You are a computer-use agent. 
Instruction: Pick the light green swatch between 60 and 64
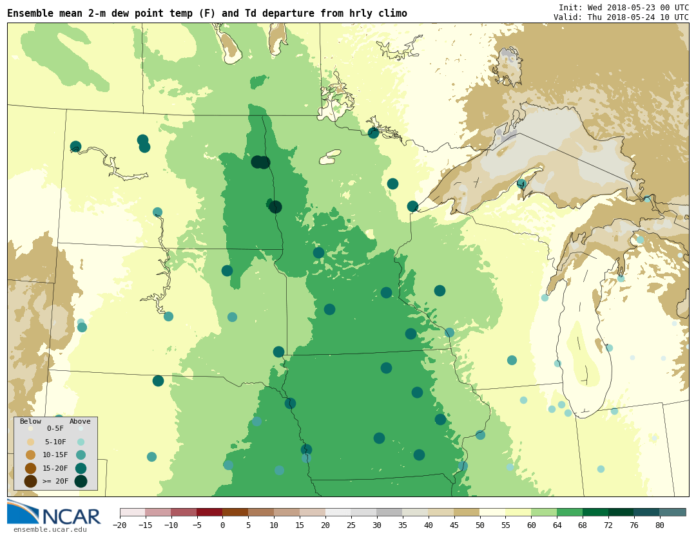click(544, 513)
